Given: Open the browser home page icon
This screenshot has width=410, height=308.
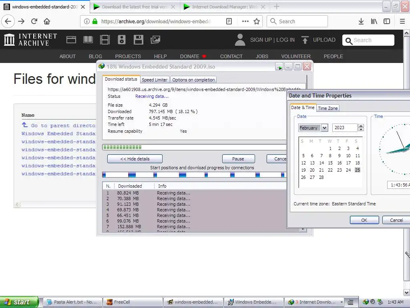Looking at the screenshot, I should [47, 21].
